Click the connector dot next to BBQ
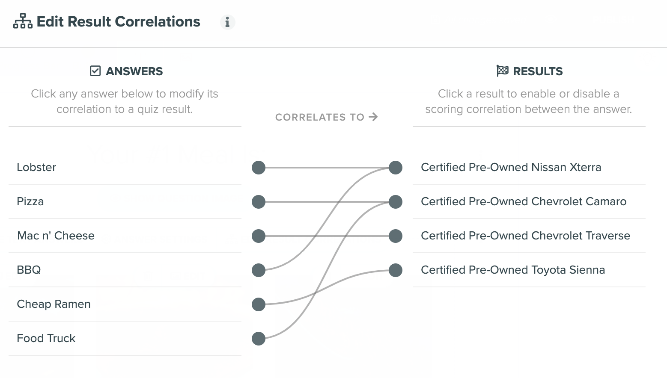Viewport: 667px width, 378px height. pos(259,270)
